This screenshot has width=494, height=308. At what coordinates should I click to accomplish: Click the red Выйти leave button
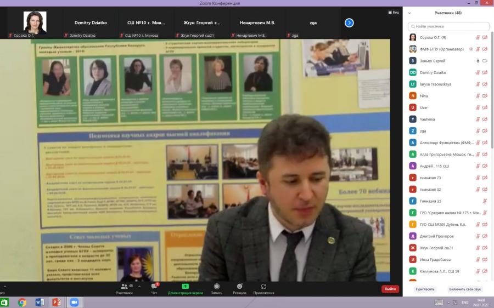[x=390, y=289]
